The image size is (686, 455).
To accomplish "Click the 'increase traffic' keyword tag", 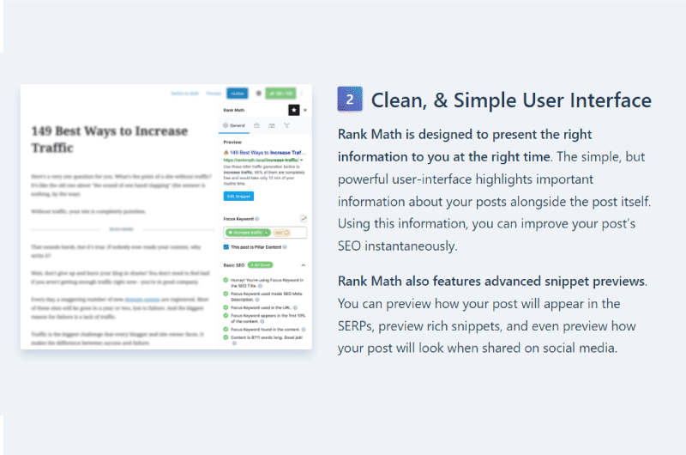I will (248, 233).
